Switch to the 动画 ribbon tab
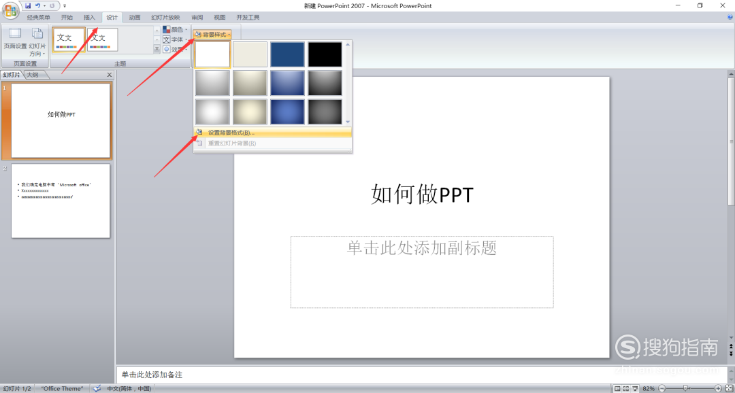This screenshot has height=393, width=735. coord(135,18)
